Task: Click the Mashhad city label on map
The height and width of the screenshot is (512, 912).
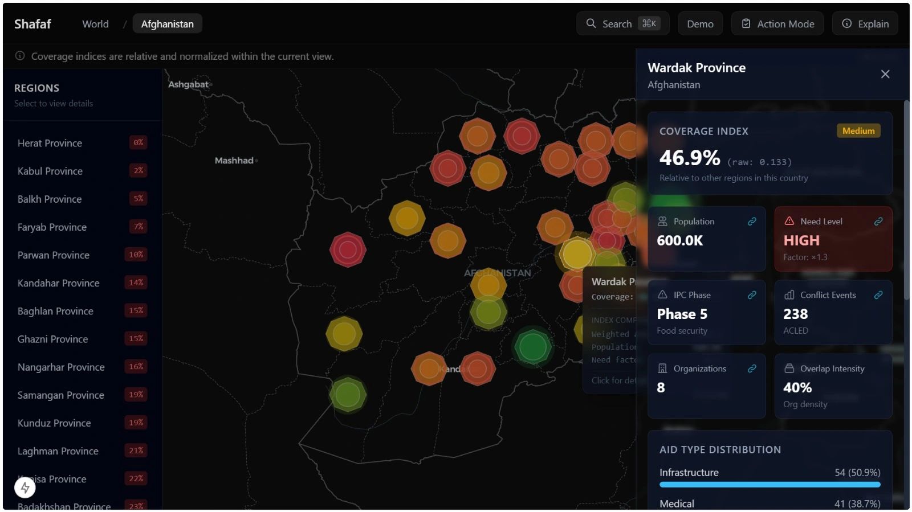Action: pos(234,161)
